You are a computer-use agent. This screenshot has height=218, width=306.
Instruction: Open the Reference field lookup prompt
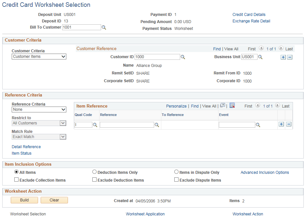157,124
